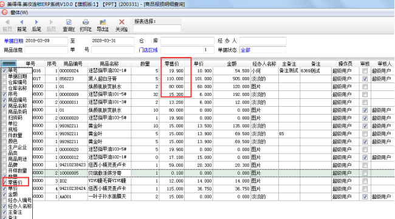
Task: Click the 仓库 selection field
Action: 187,41
